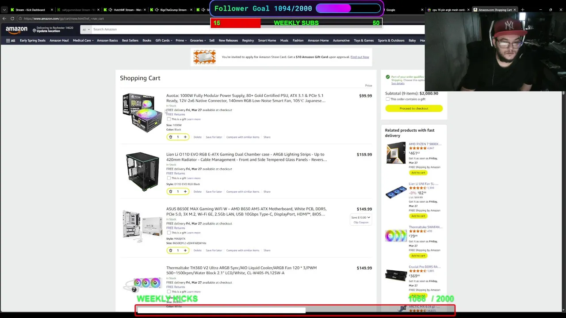This screenshot has width=566, height=318.
Task: Open the All hamburger menu
Action: (x=11, y=41)
